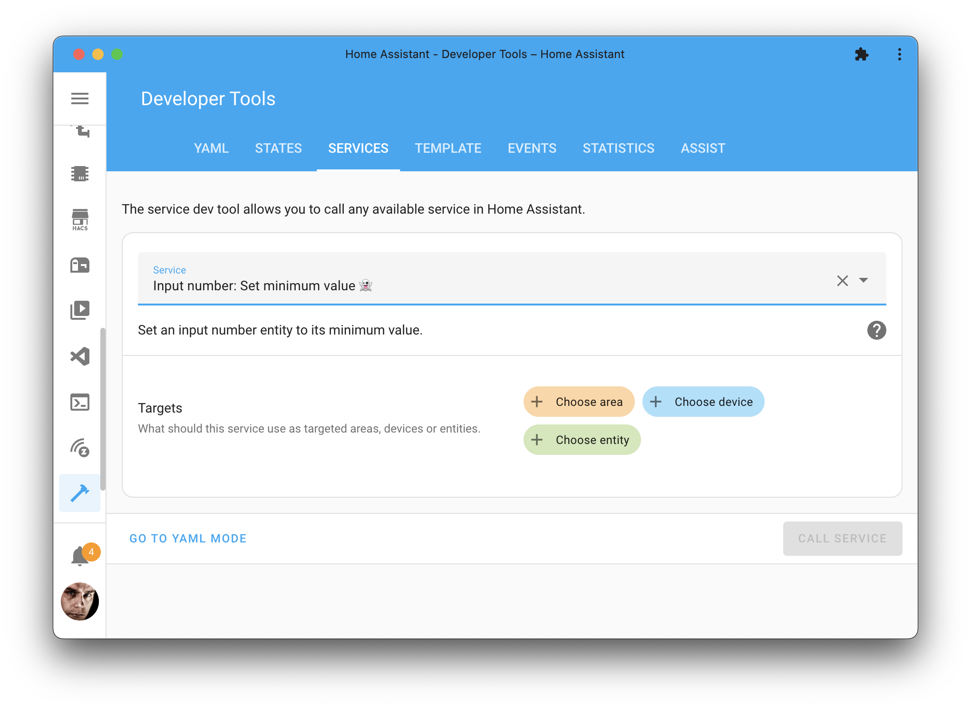Click the hamburger menu icon
The image size is (971, 709).
point(80,98)
